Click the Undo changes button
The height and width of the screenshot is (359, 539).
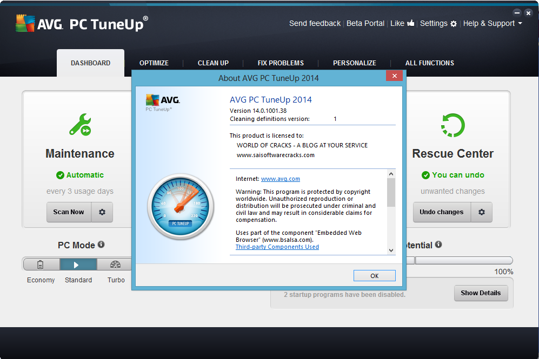(x=442, y=212)
